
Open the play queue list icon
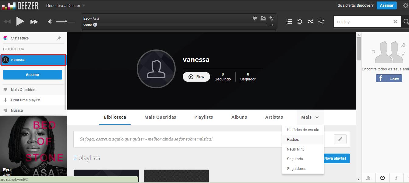click(x=289, y=22)
